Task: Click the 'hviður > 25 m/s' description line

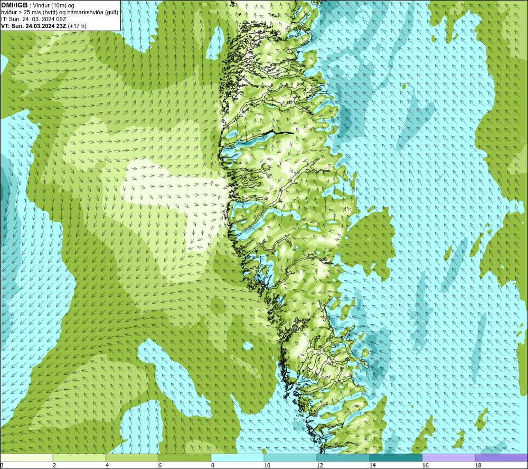Action: tap(60, 13)
